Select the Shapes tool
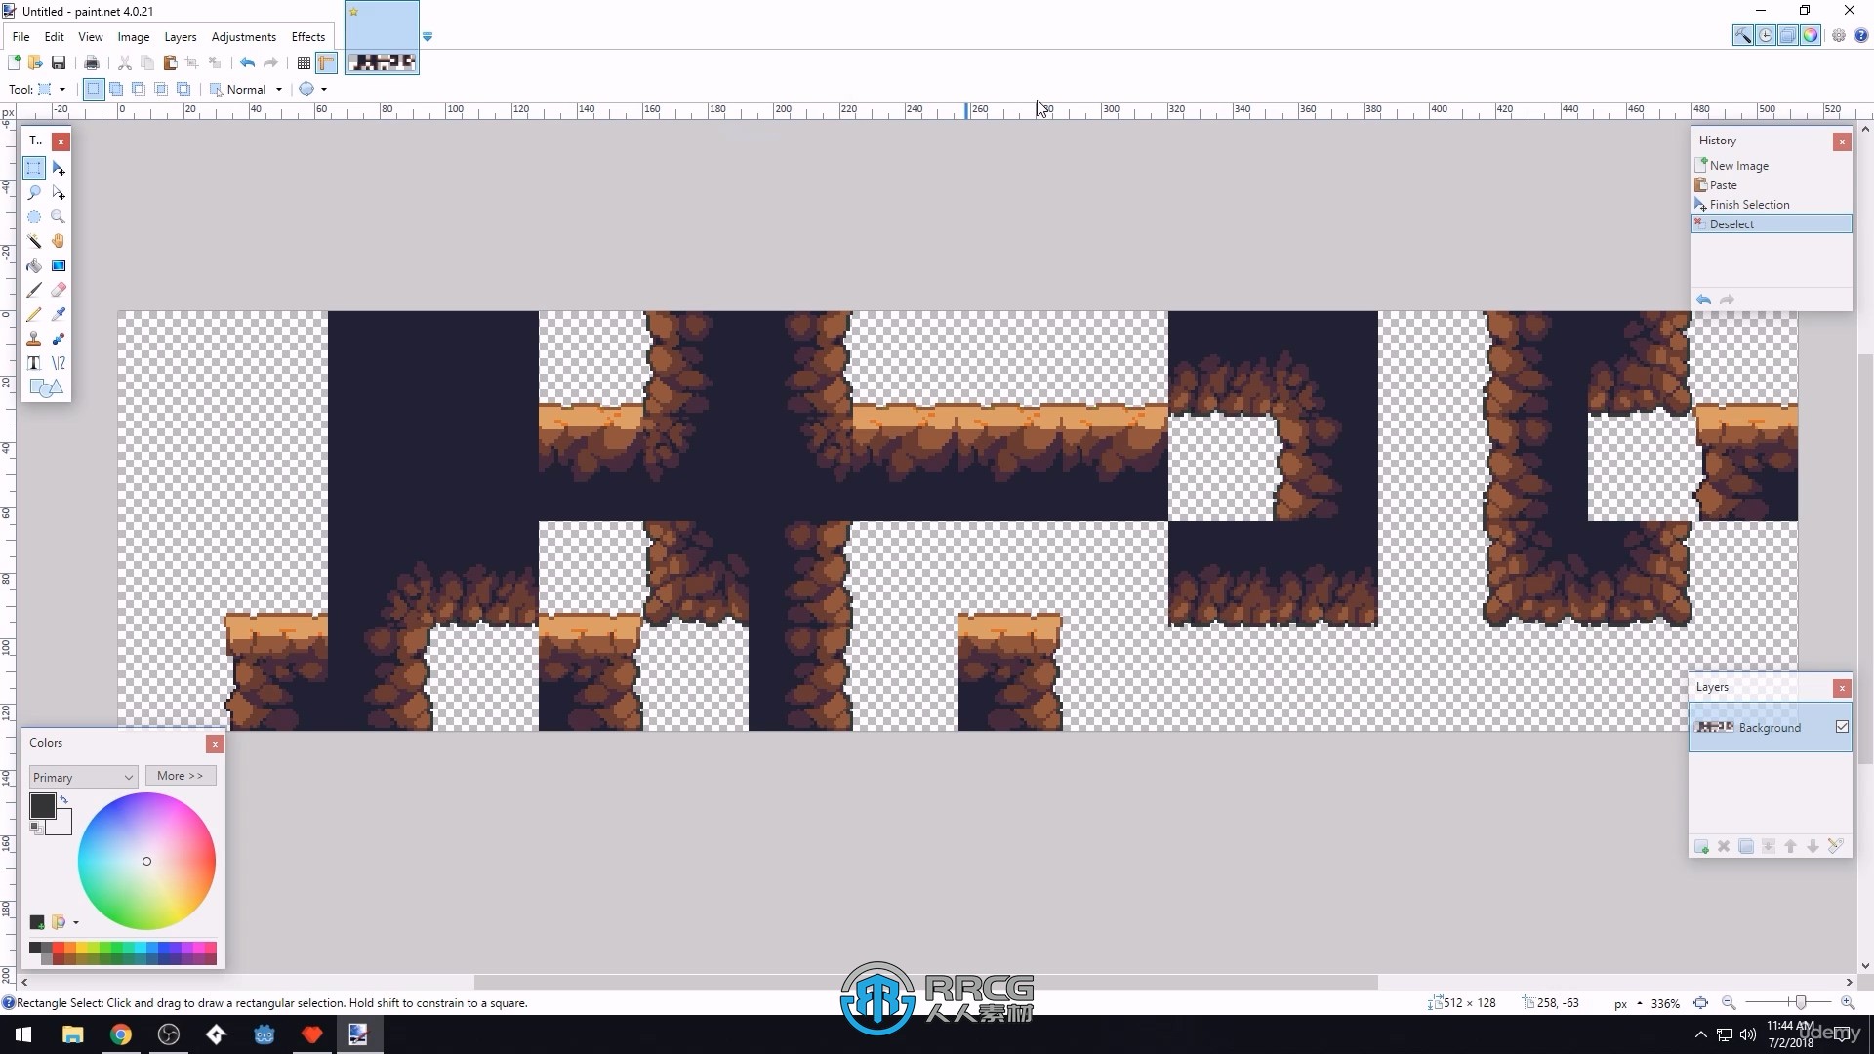 (46, 387)
